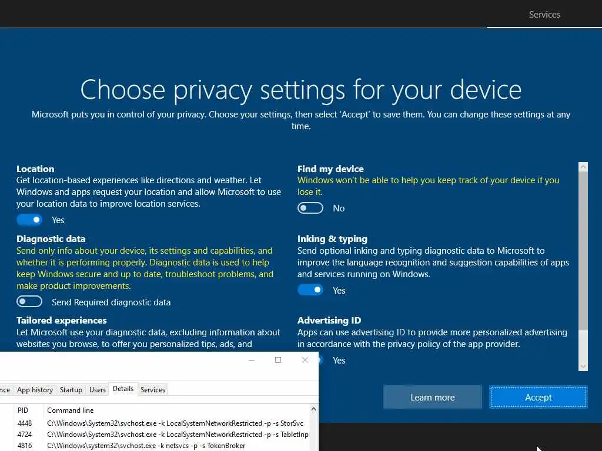Open the Services tab in Task Manager
The image size is (602, 451).
[153, 390]
